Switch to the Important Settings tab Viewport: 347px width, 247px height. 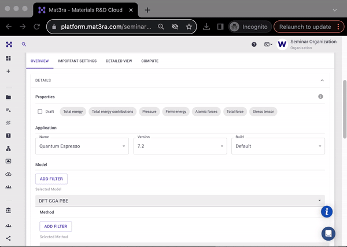(x=77, y=61)
